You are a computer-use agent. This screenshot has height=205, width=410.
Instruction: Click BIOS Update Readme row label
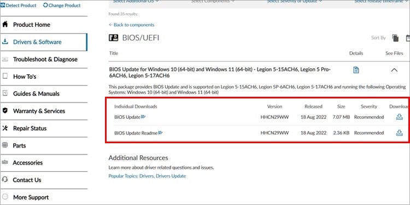click(136, 133)
